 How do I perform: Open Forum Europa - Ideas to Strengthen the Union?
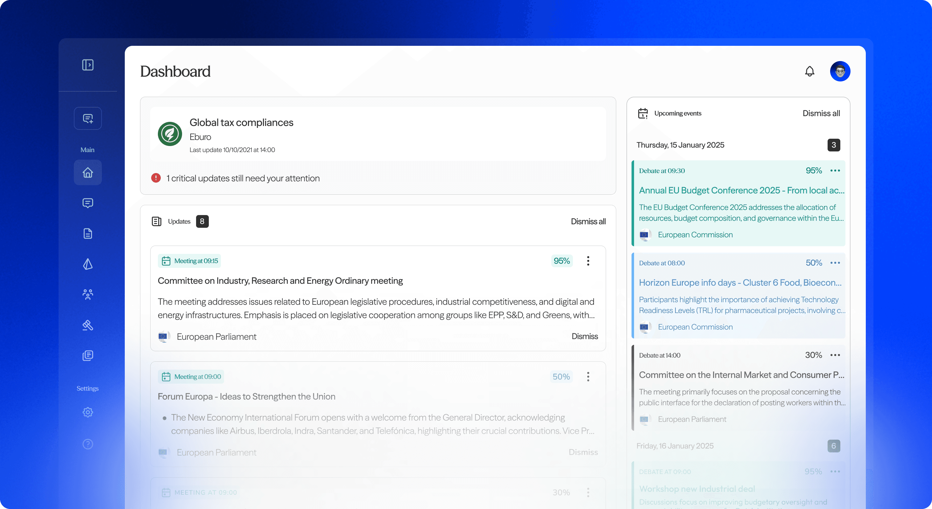(x=246, y=396)
